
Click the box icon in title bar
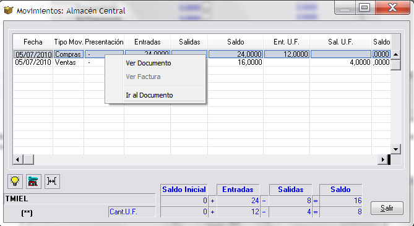8,10
